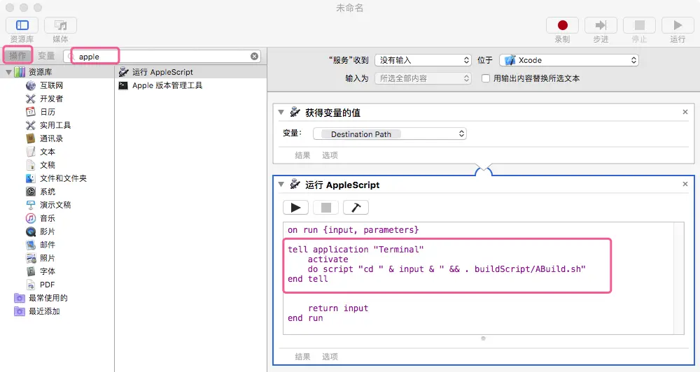The image size is (700, 372).
Task: Select the 音乐 music category
Action: [41, 218]
